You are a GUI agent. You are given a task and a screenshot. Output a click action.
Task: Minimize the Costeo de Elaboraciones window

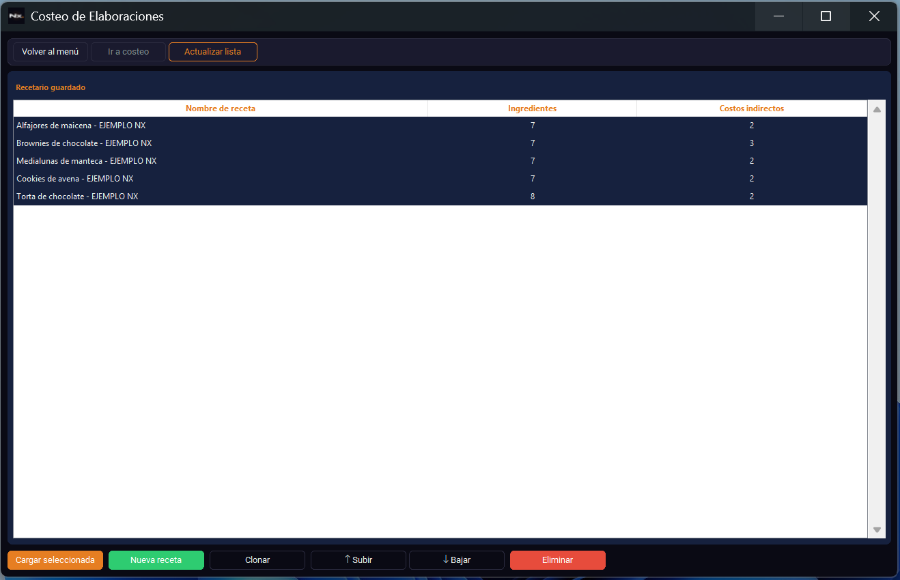778,16
